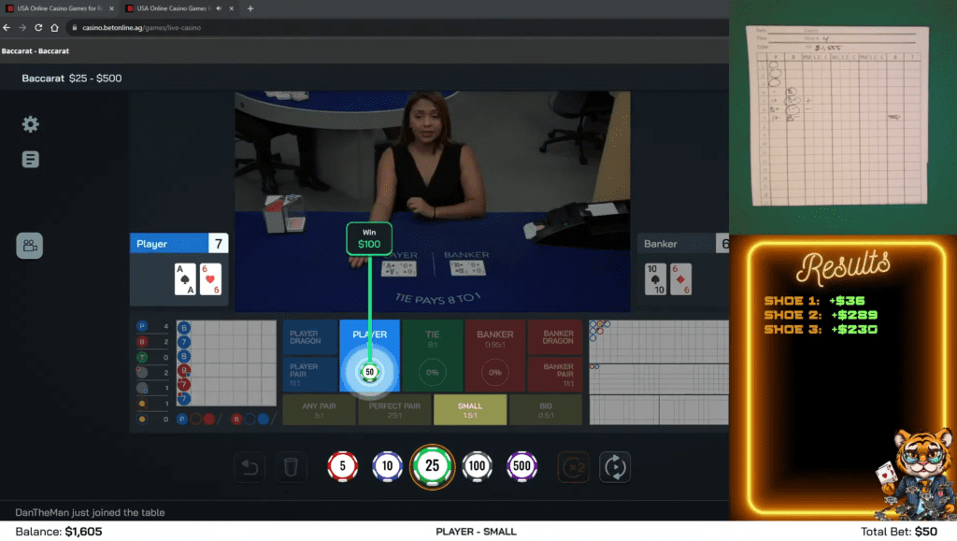Viewport: 957px width, 541px height.
Task: Click the undo last bet arrow
Action: pyautogui.click(x=250, y=467)
